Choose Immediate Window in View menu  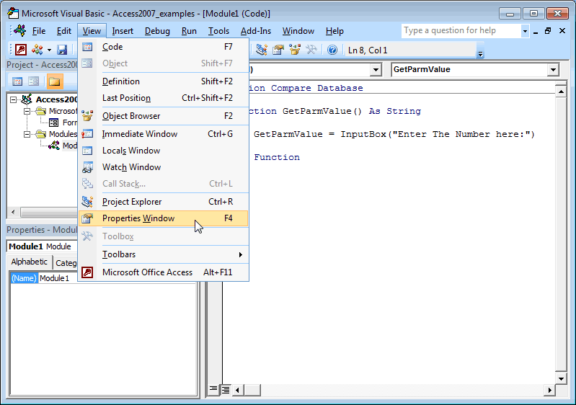(x=164, y=134)
